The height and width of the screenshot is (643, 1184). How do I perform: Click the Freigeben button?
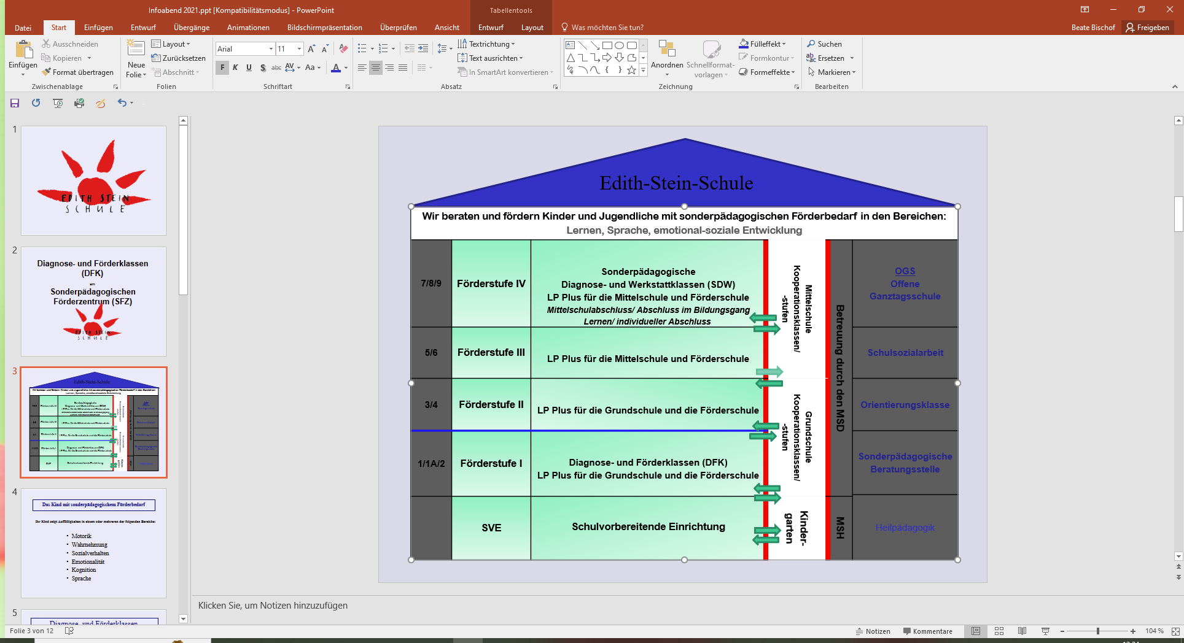pos(1147,28)
